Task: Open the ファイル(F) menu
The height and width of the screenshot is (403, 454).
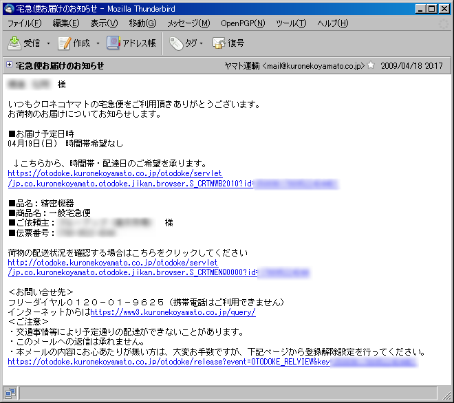Action: pyautogui.click(x=24, y=23)
